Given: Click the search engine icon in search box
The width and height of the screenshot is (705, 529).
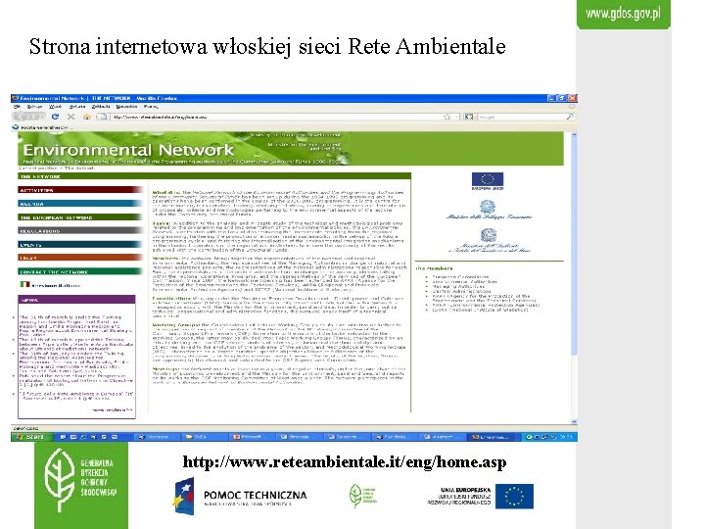Looking at the screenshot, I should pos(468,117).
